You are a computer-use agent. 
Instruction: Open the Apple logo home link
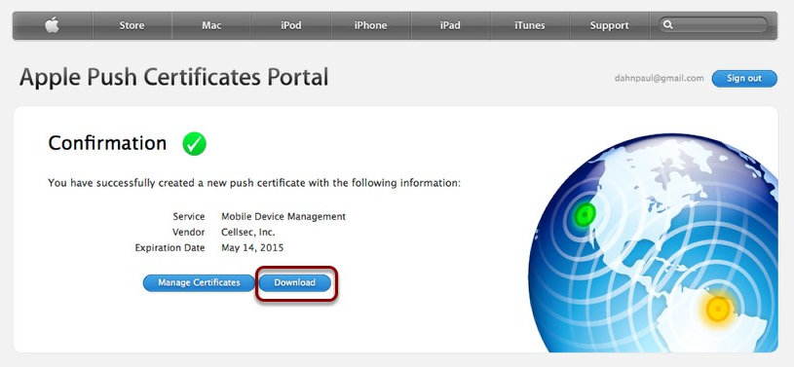(53, 24)
